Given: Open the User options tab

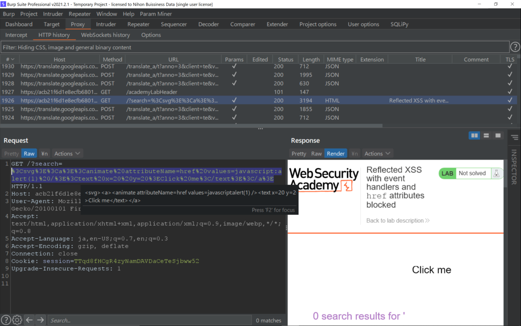Looking at the screenshot, I should 363,24.
